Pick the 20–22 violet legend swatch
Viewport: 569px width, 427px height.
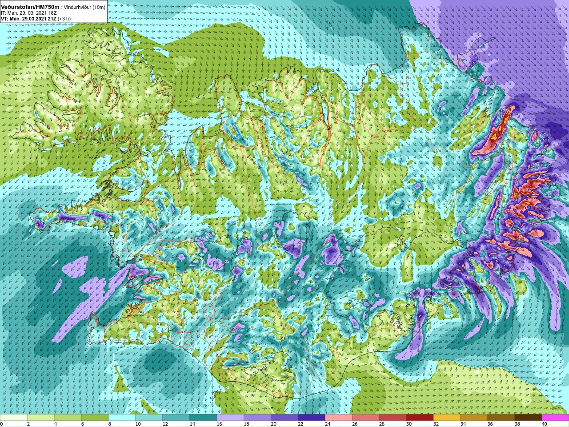[x=284, y=417]
